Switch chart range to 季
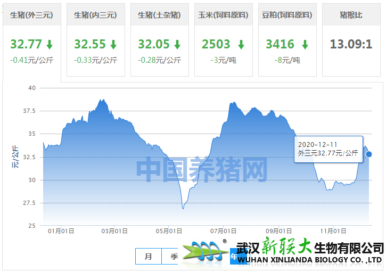 (174, 257)
